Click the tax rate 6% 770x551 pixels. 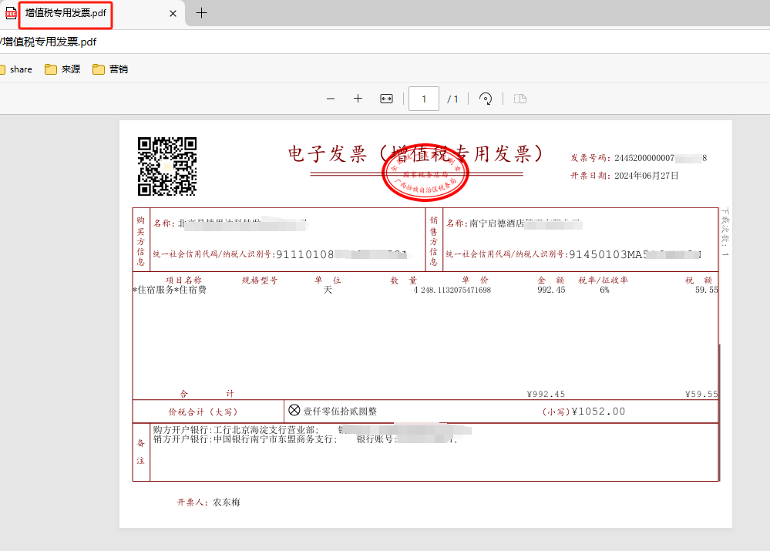coord(604,291)
